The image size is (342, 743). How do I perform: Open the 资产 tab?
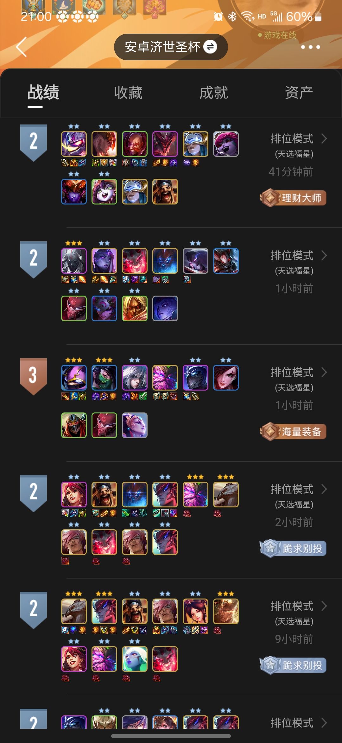point(299,92)
